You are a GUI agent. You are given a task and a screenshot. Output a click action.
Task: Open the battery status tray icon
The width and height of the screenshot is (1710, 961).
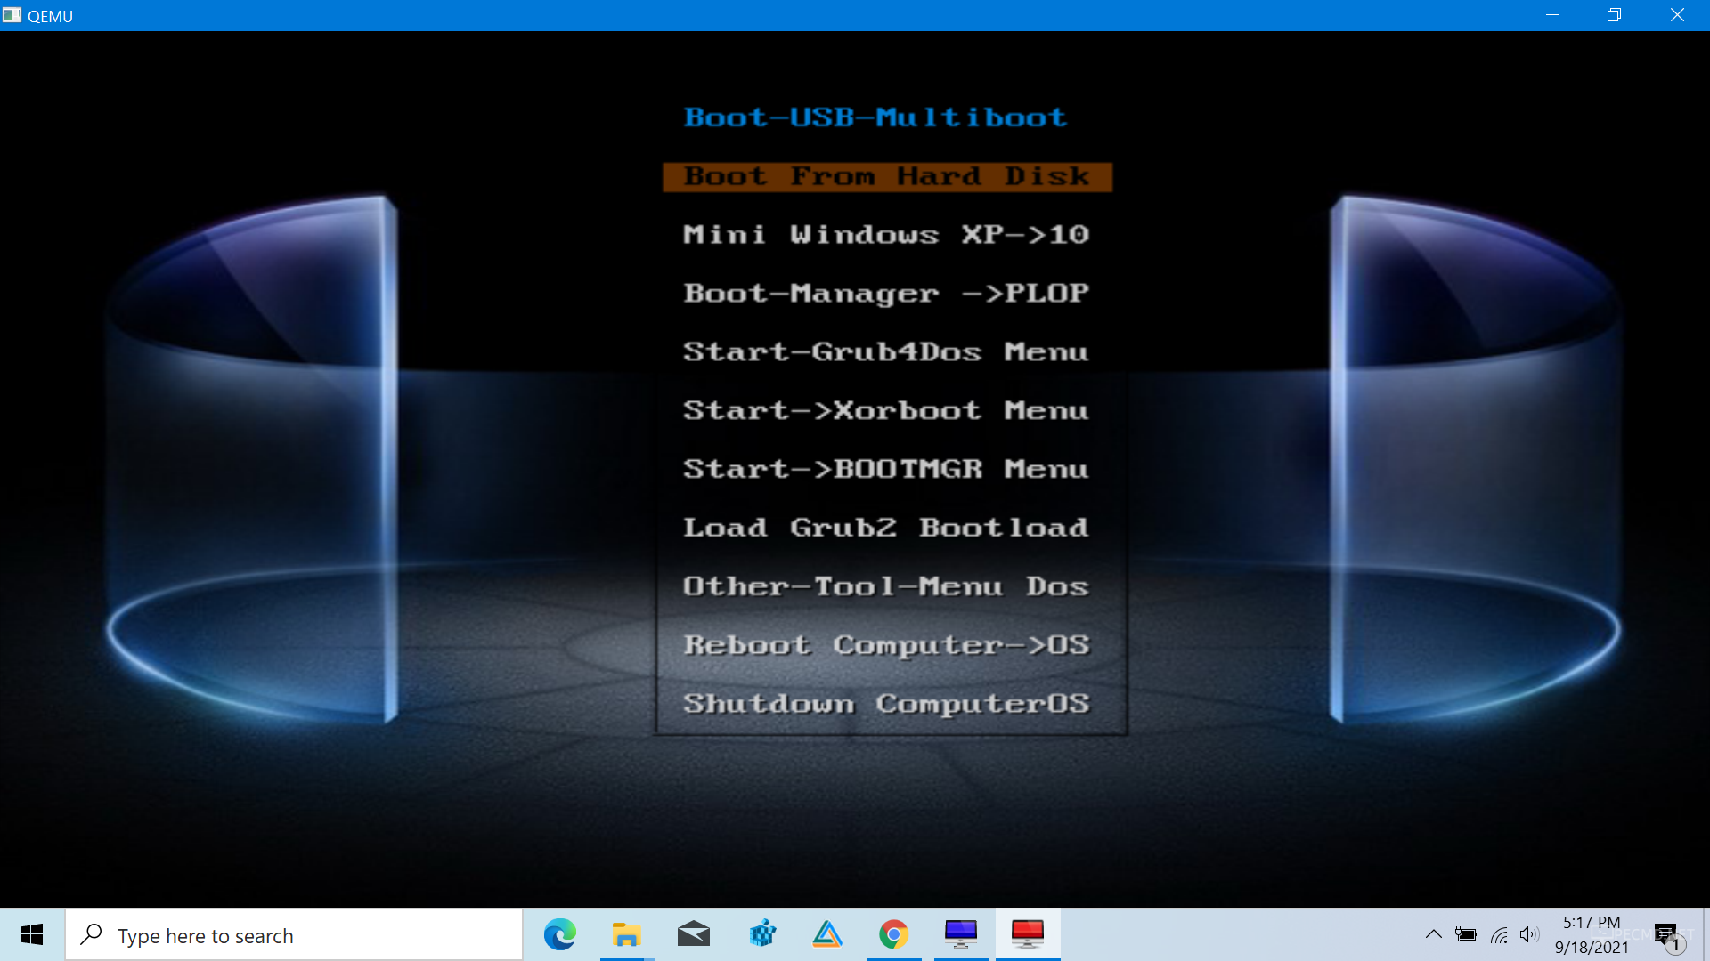1466,934
